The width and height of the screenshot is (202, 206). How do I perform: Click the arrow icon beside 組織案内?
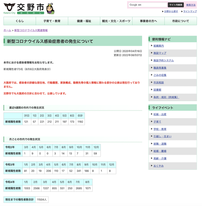coord(151,45)
